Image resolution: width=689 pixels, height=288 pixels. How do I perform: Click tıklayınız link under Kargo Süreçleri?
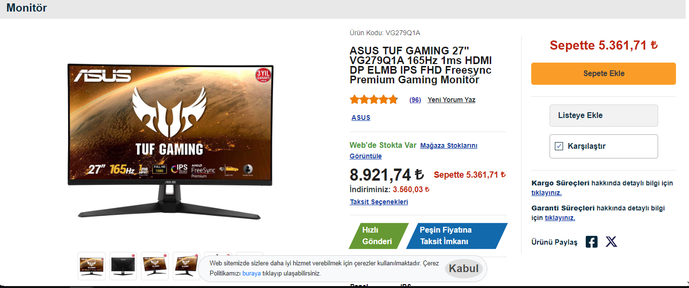coord(546,193)
